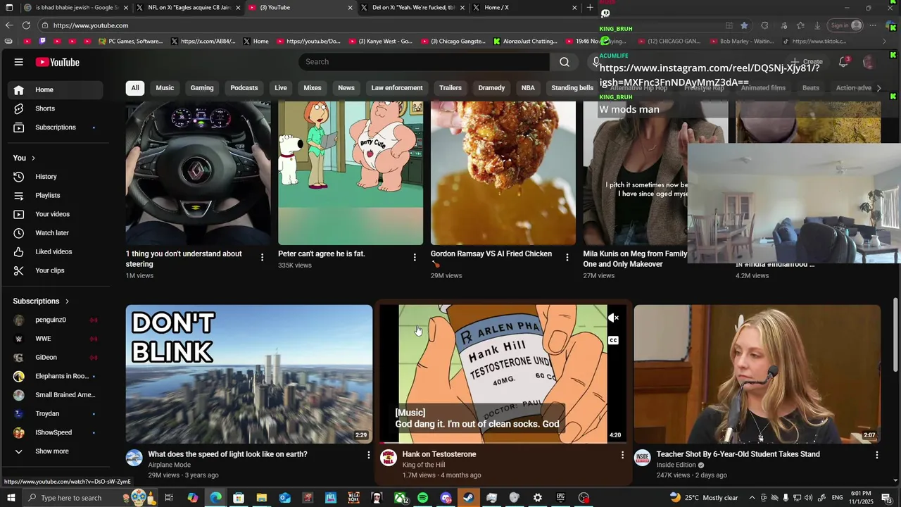The image size is (901, 507).
Task: Open the Kanye West bookmark
Action: [x=384, y=42]
